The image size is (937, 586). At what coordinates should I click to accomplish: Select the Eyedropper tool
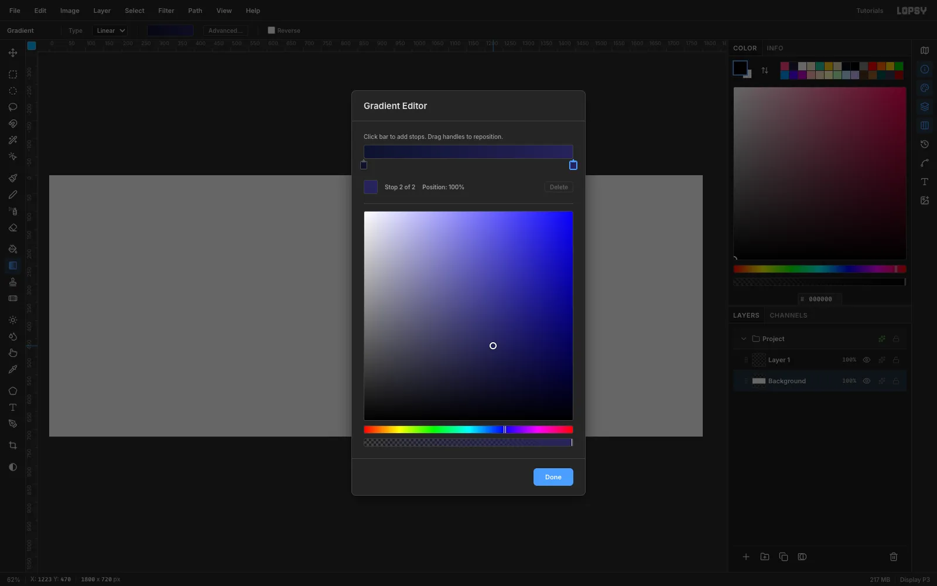(x=12, y=369)
